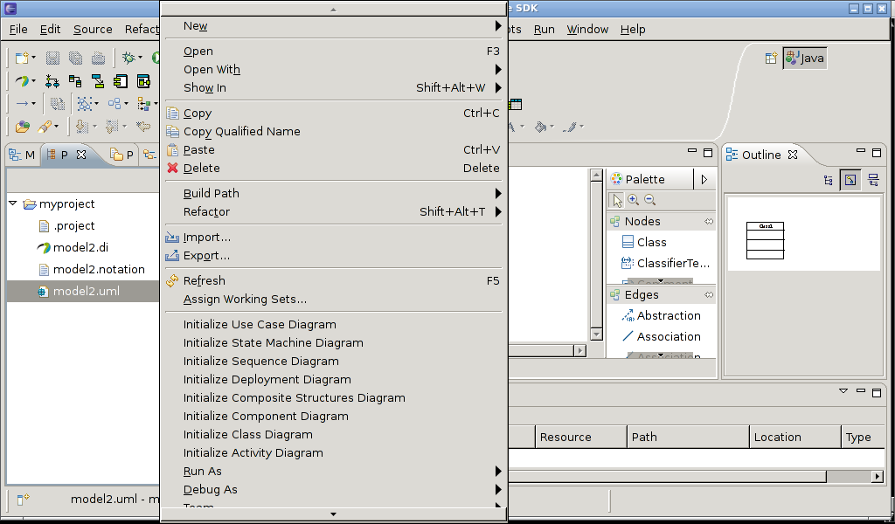Open the font color A dropdown
895x524 pixels.
522,127
